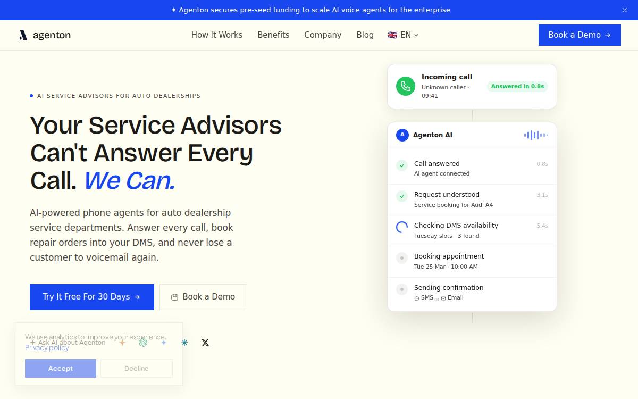The image size is (638, 399).
Task: Accept analytics cookies
Action: [61, 368]
